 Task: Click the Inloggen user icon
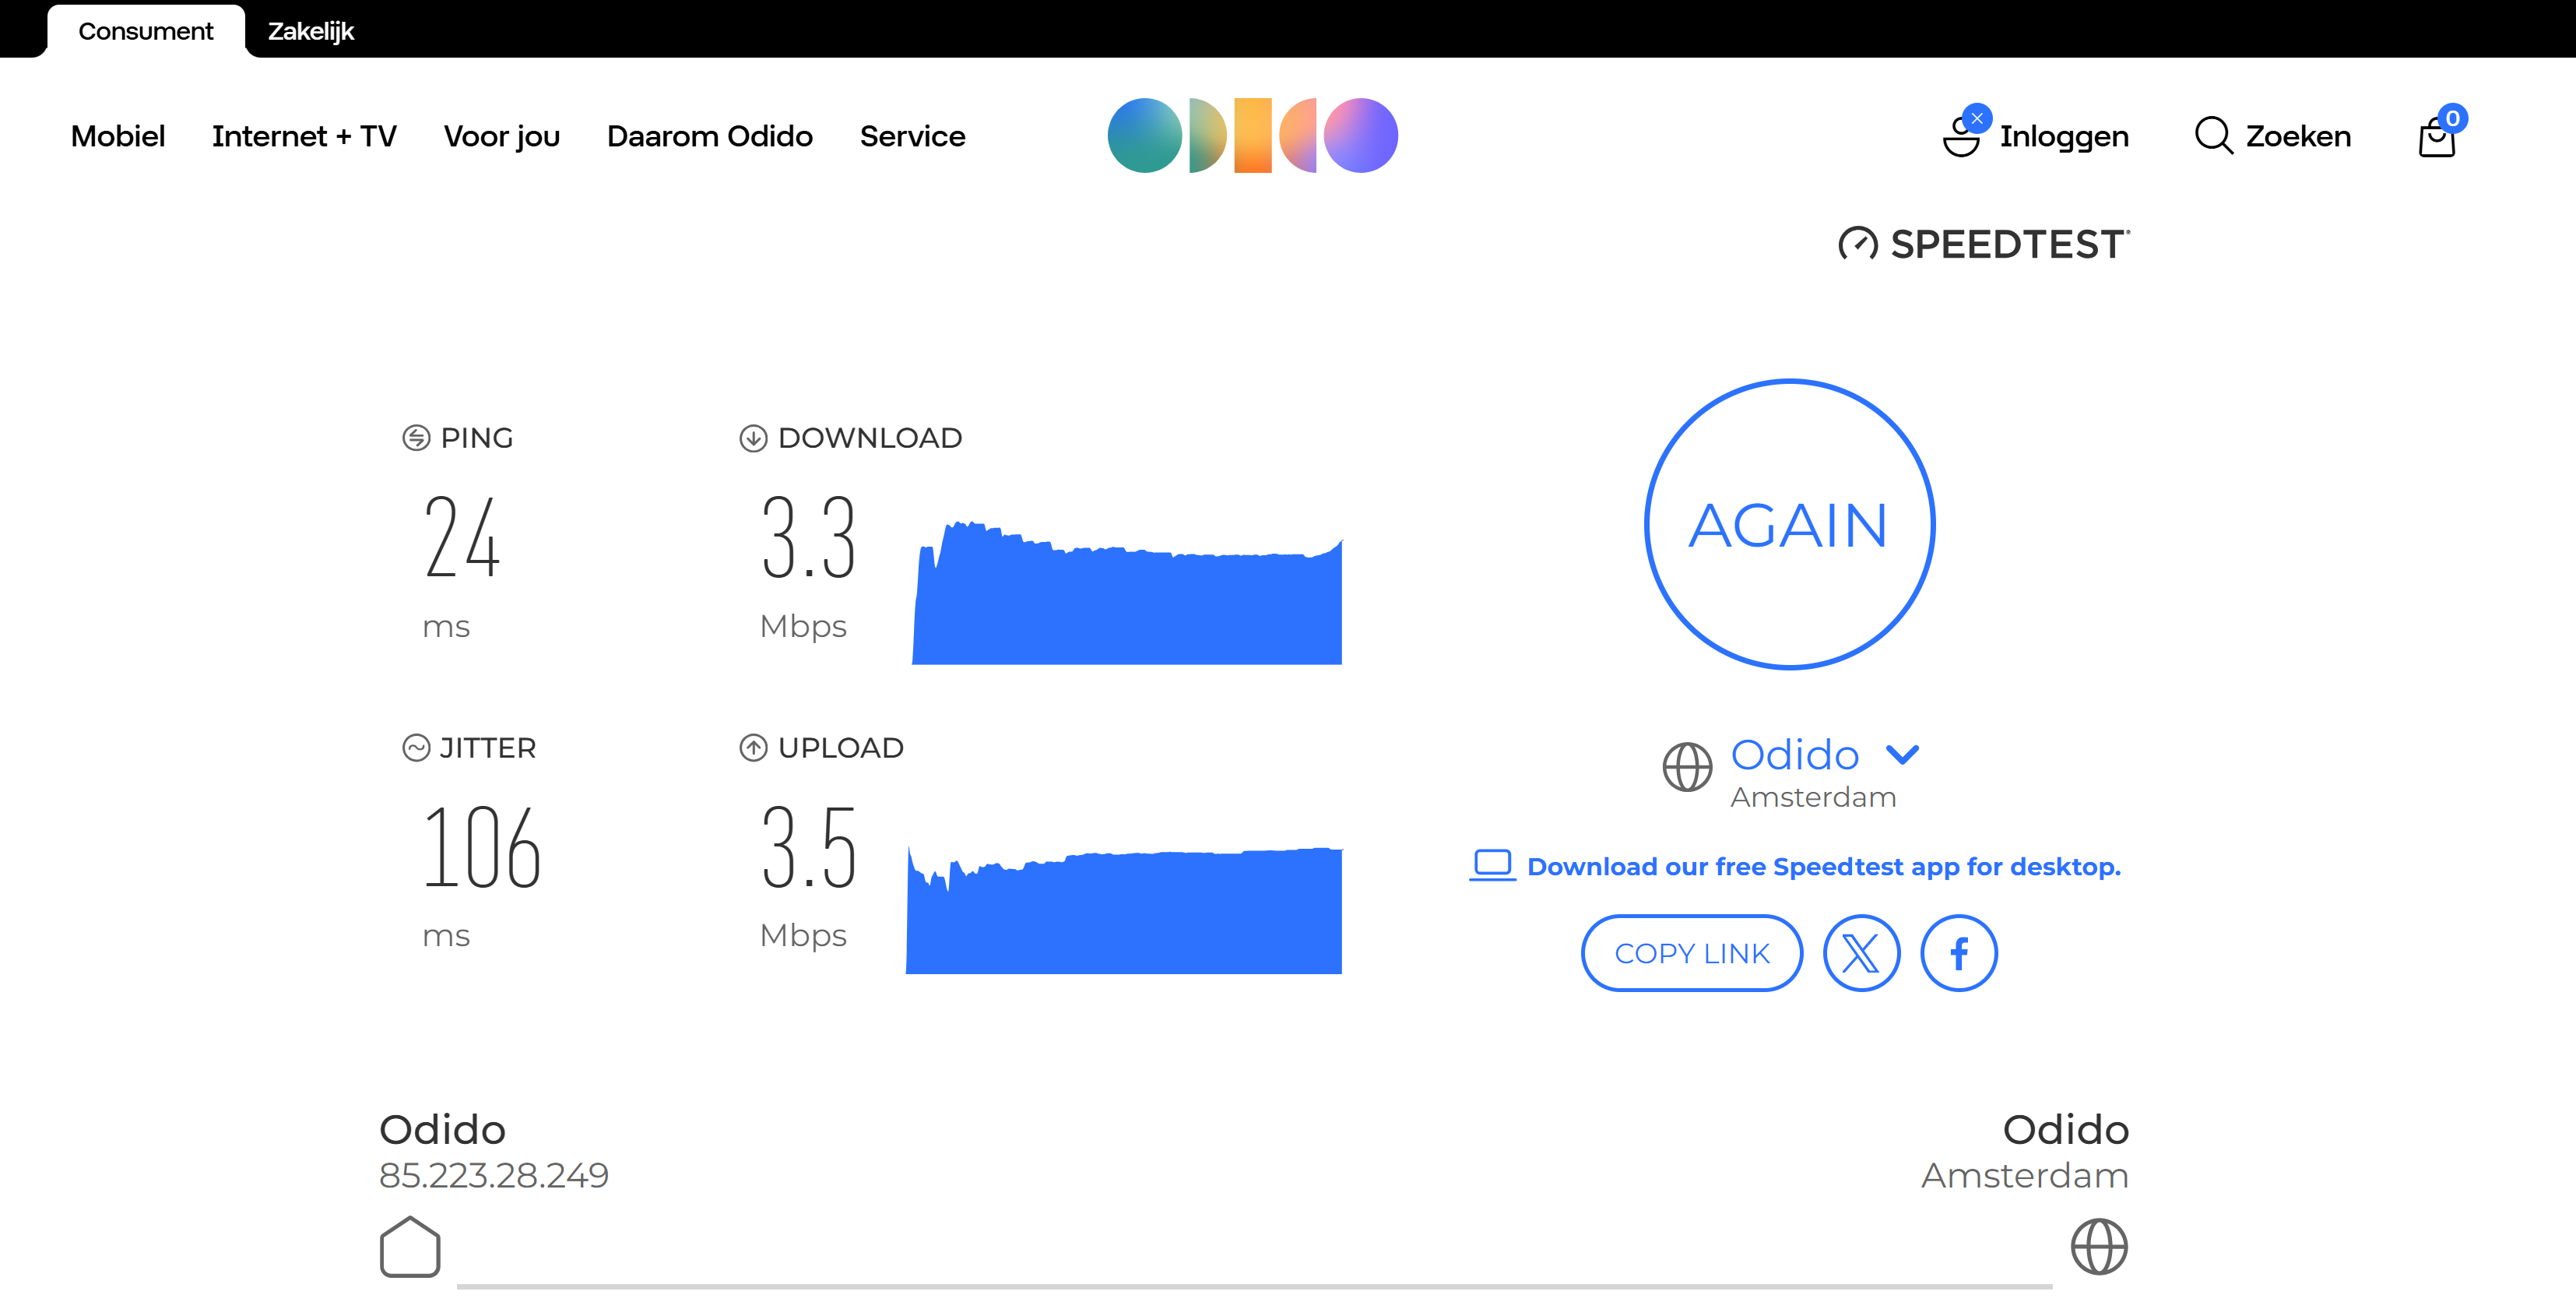pos(1961,138)
